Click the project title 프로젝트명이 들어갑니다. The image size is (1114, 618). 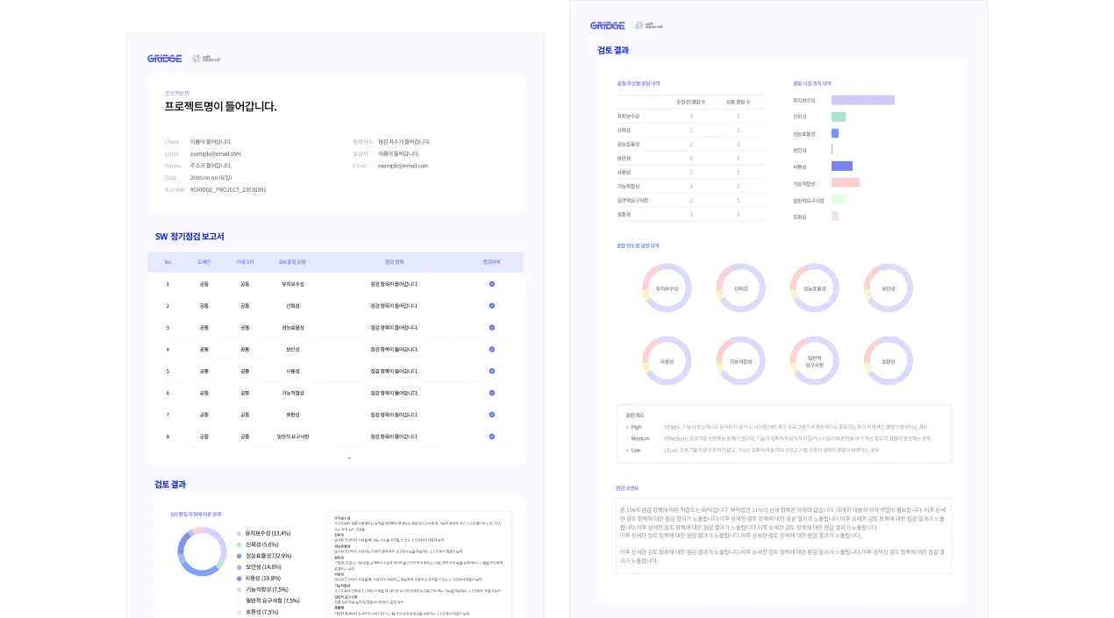[x=221, y=106]
